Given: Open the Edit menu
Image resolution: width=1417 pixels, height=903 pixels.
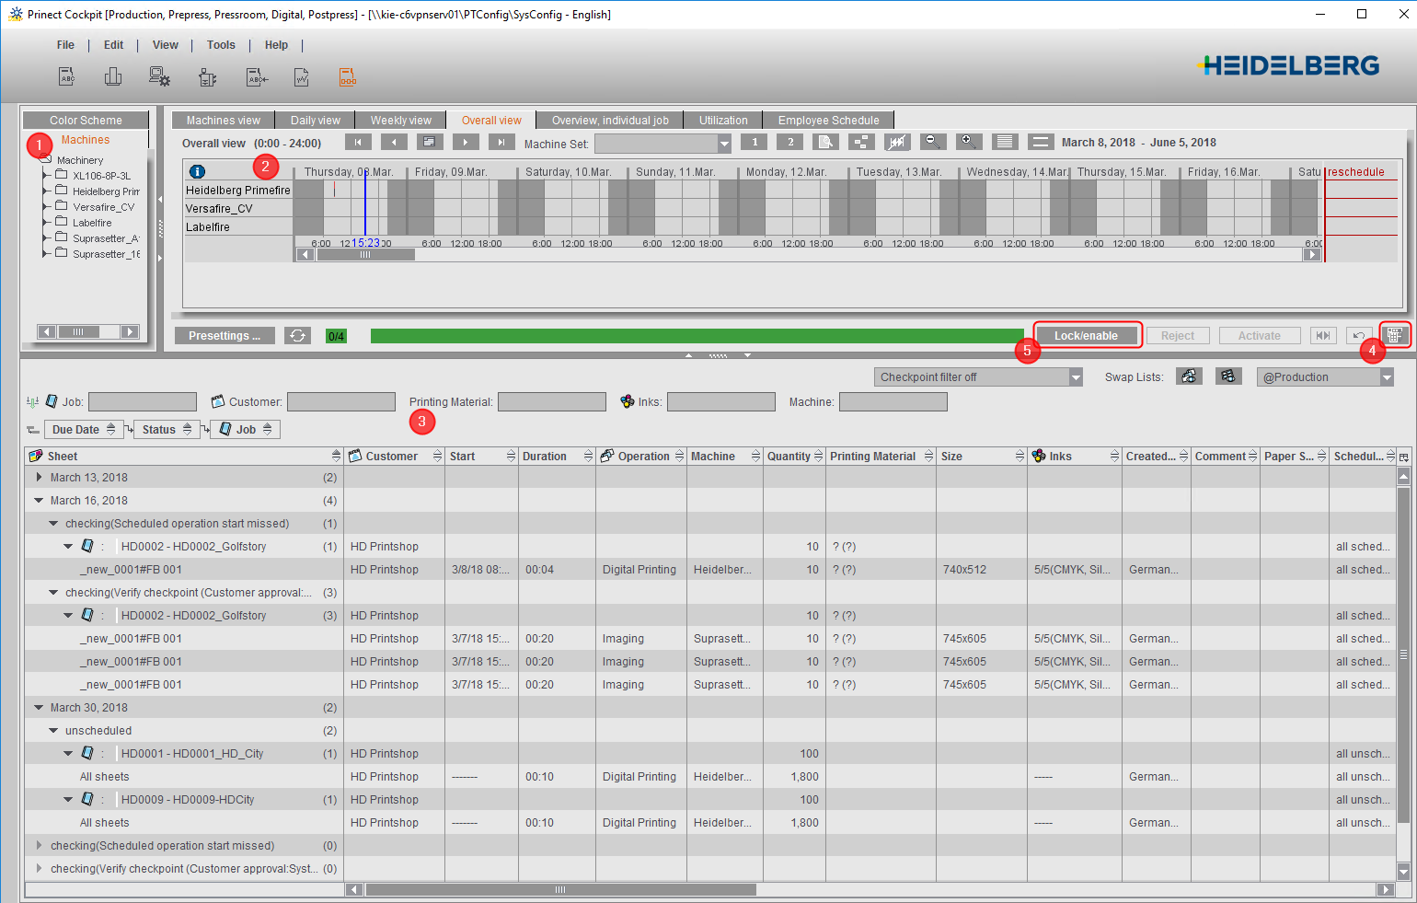Looking at the screenshot, I should 113,45.
